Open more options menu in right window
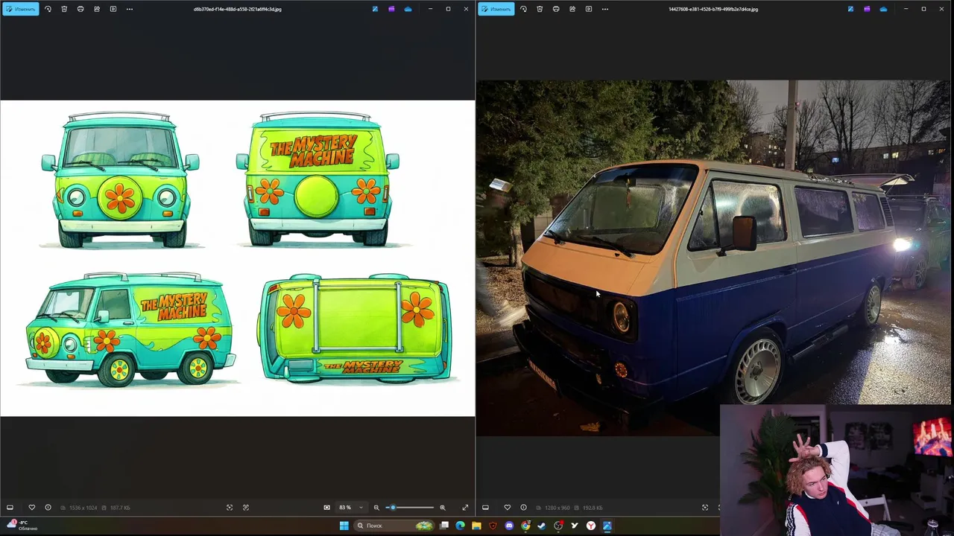Image resolution: width=954 pixels, height=536 pixels. [605, 9]
